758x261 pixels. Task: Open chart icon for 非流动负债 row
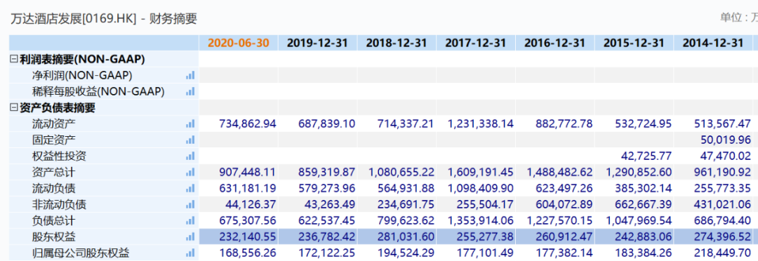pyautogui.click(x=190, y=204)
